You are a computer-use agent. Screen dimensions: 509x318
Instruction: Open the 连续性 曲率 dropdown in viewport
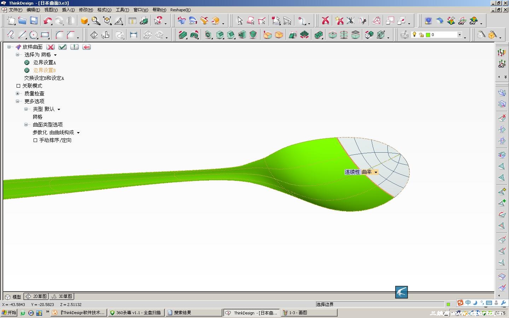pos(376,172)
